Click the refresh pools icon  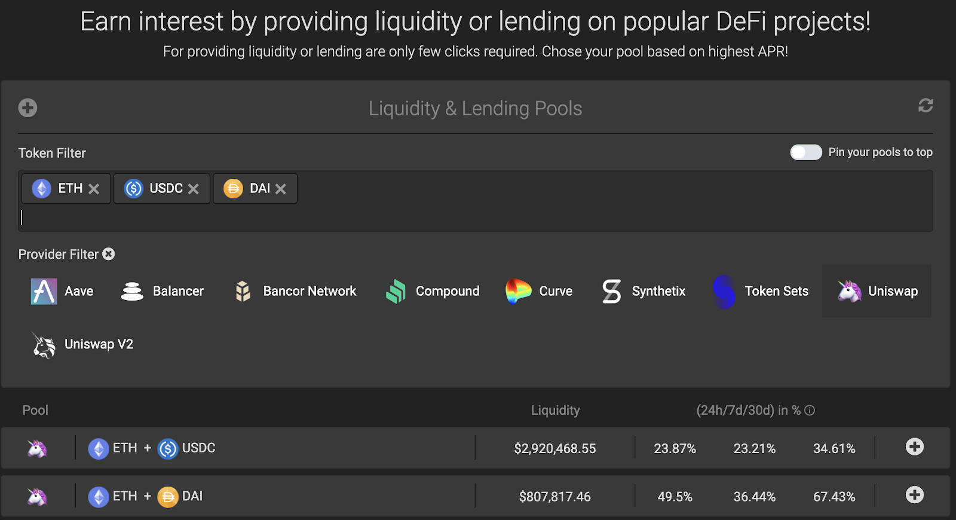pyautogui.click(x=926, y=106)
